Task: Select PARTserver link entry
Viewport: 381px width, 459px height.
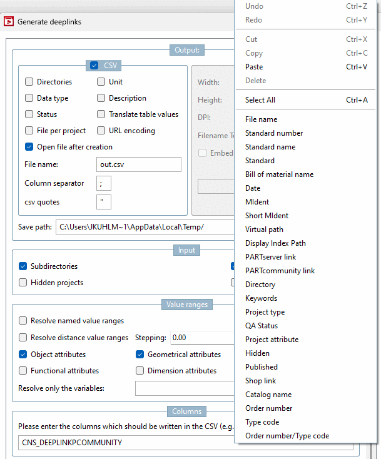Action: 306,257
